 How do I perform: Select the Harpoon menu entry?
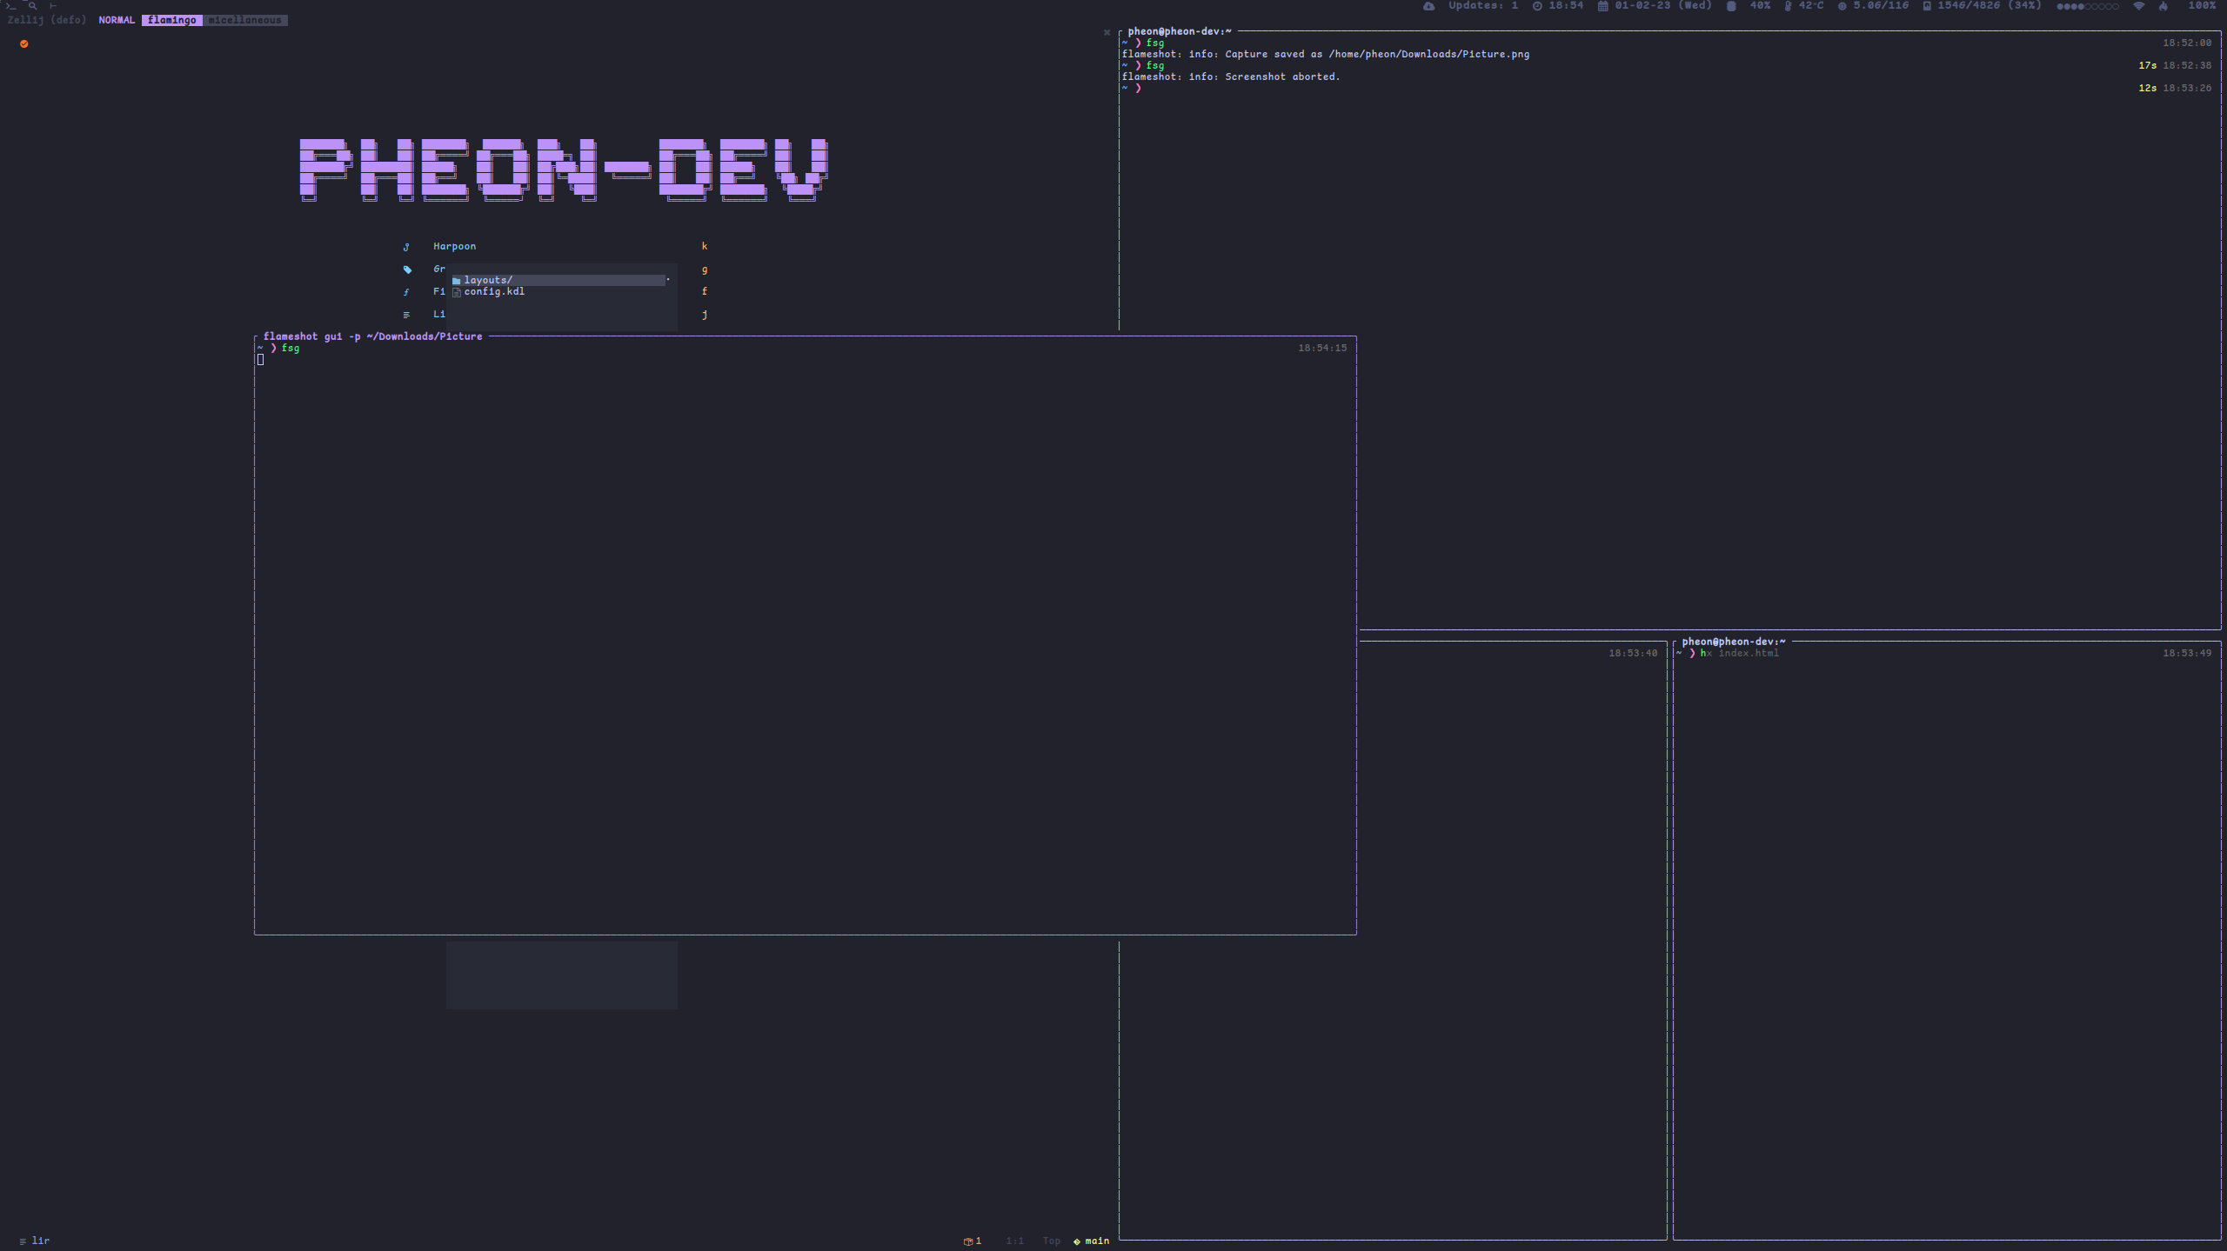coord(454,246)
